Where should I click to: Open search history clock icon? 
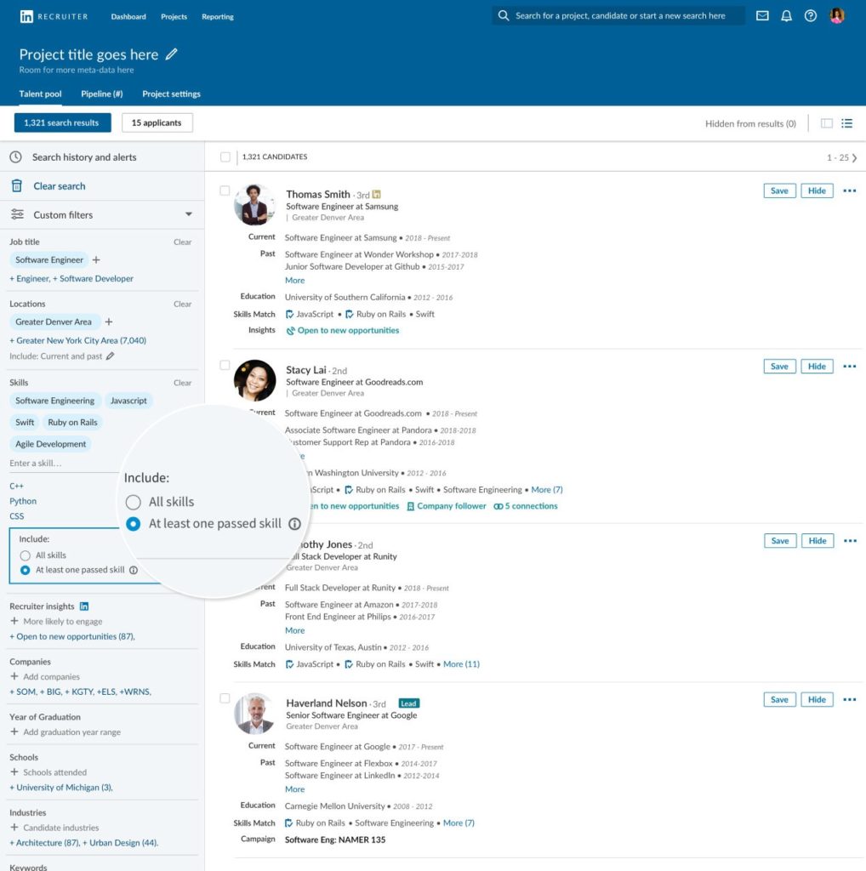coord(16,157)
